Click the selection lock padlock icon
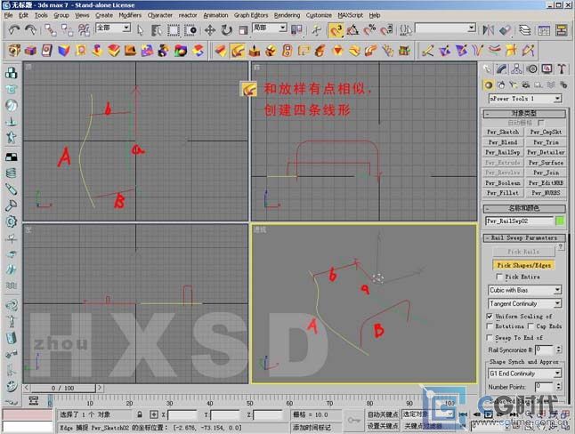Viewport: 575px width, 434px height. coord(140,414)
